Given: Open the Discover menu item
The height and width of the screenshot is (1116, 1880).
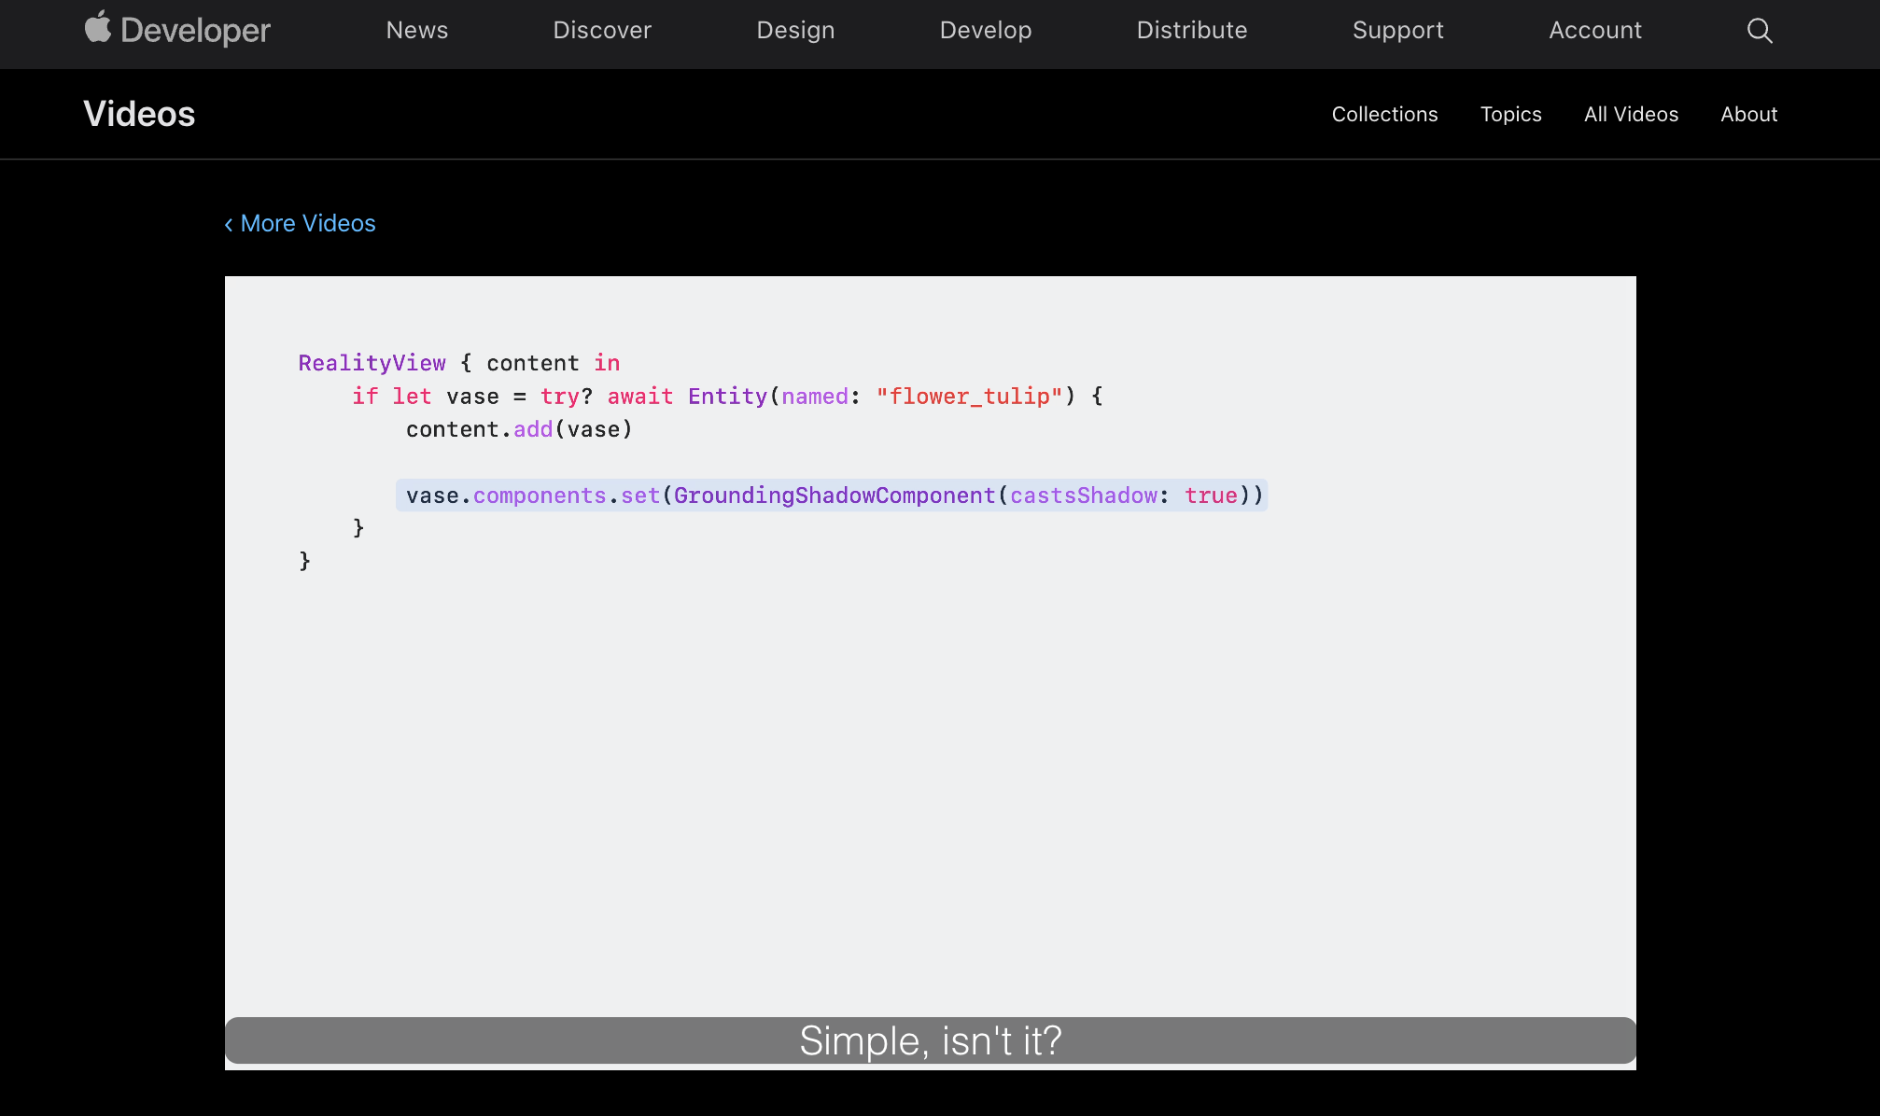Looking at the screenshot, I should click(602, 31).
